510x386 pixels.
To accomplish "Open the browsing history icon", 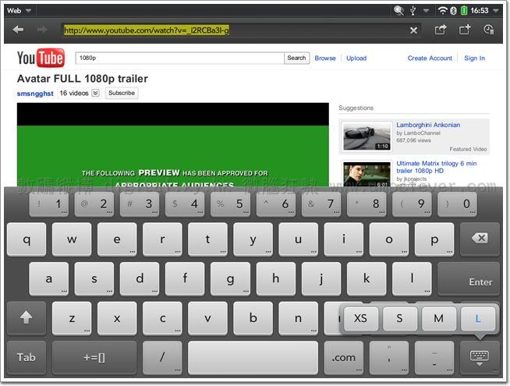I will click(489, 30).
